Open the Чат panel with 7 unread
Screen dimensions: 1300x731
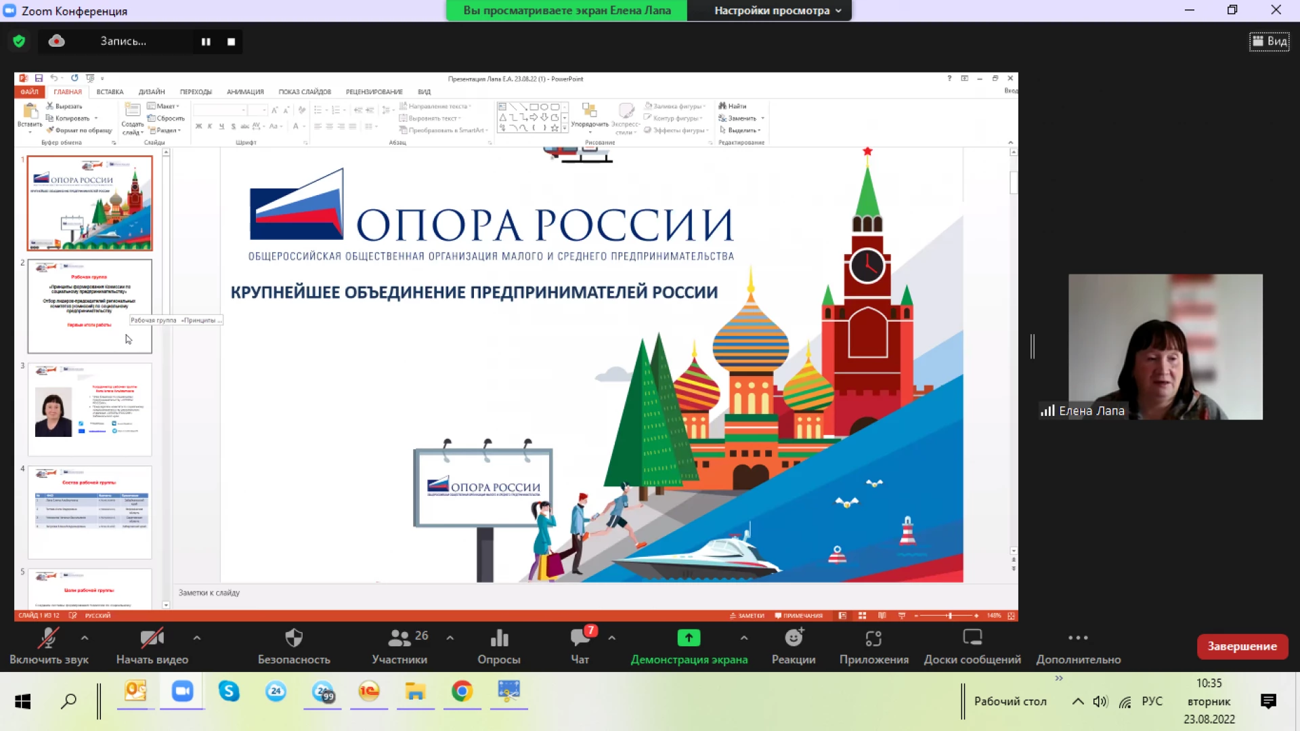[x=580, y=646]
